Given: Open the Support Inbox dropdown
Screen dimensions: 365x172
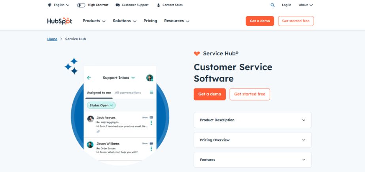Looking at the screenshot, I should 119,78.
